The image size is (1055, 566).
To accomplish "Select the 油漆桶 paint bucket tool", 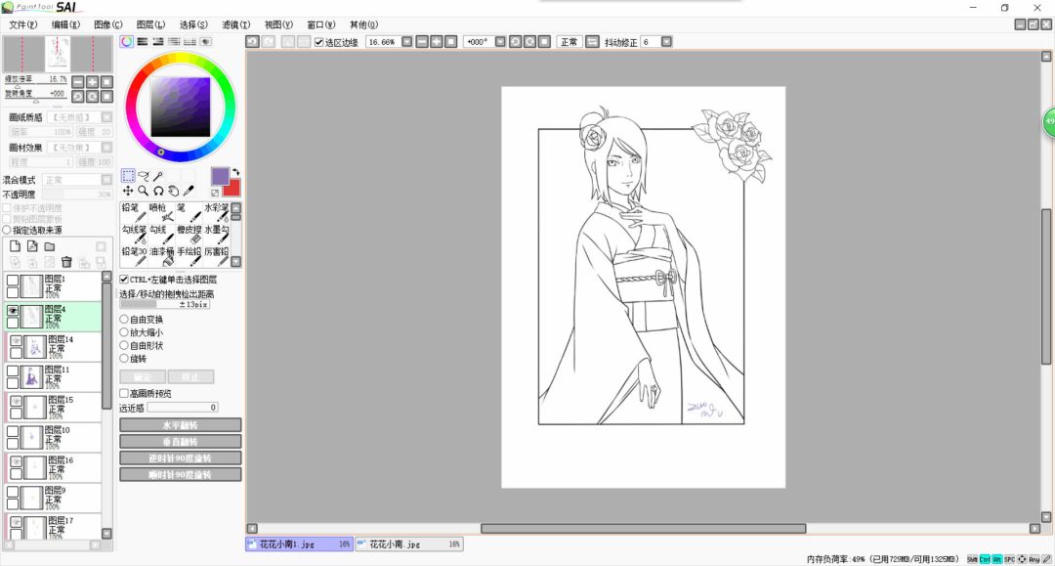I will 161,255.
